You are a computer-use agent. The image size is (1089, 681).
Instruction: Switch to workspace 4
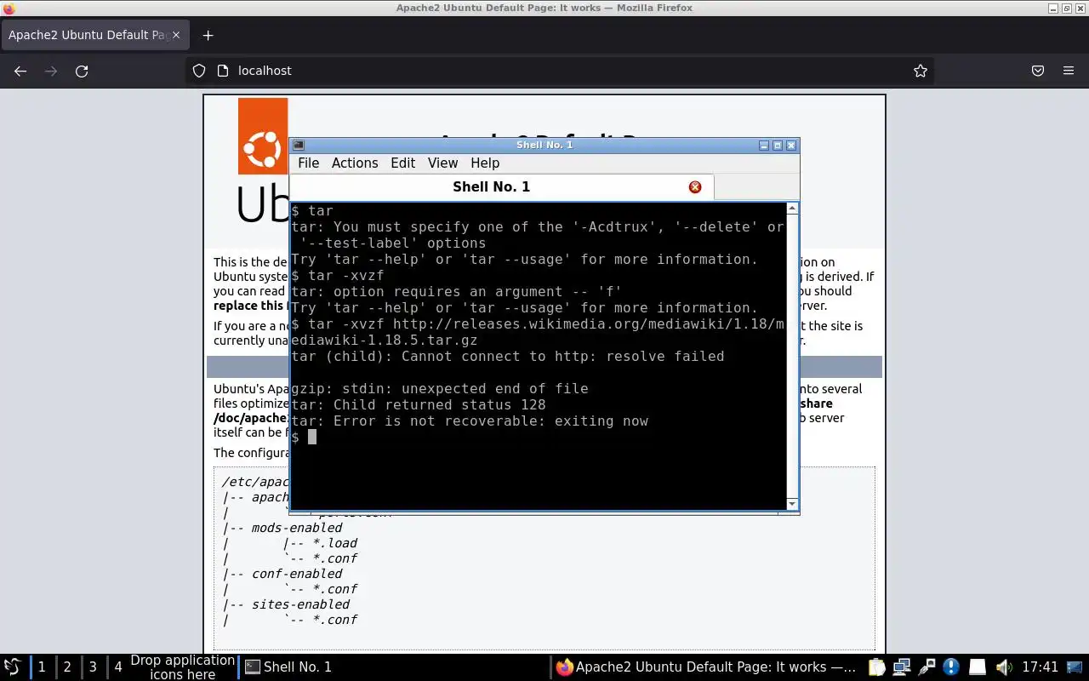(x=118, y=667)
